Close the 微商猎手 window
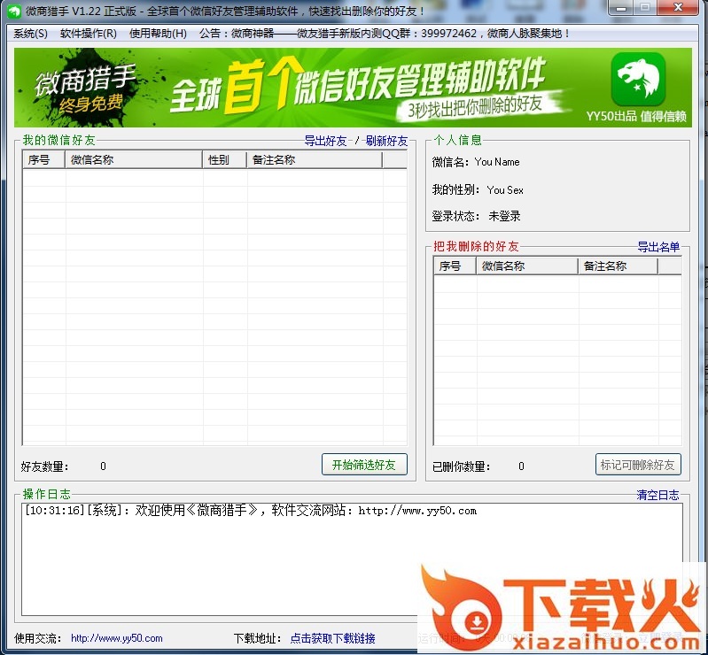Image resolution: width=708 pixels, height=655 pixels. tap(678, 8)
